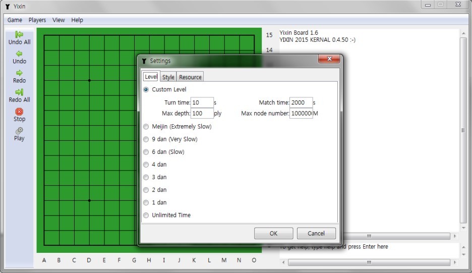Switch to the Level tab
The height and width of the screenshot is (273, 472).
coord(151,77)
